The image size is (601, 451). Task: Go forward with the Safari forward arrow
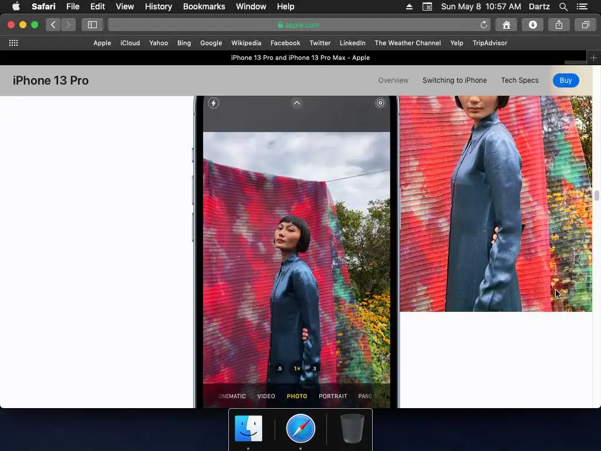pos(68,25)
